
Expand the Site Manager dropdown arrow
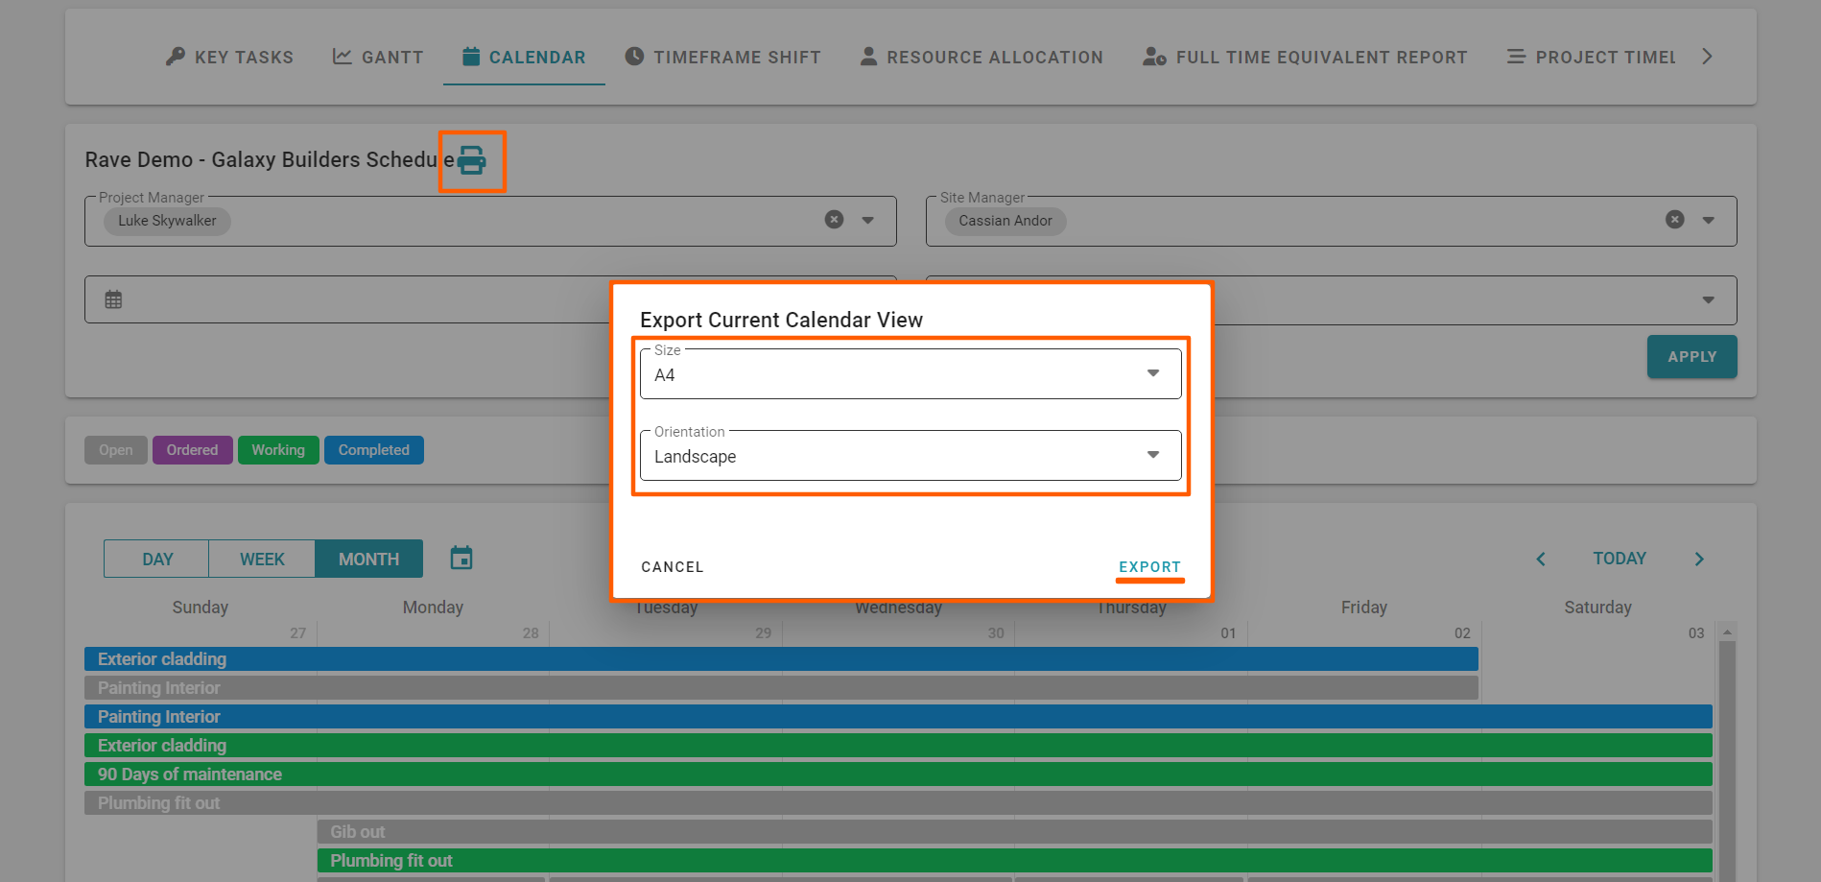coord(1708,220)
